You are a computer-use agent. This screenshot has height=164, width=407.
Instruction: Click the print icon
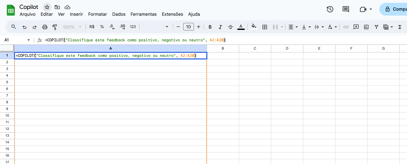point(45,27)
